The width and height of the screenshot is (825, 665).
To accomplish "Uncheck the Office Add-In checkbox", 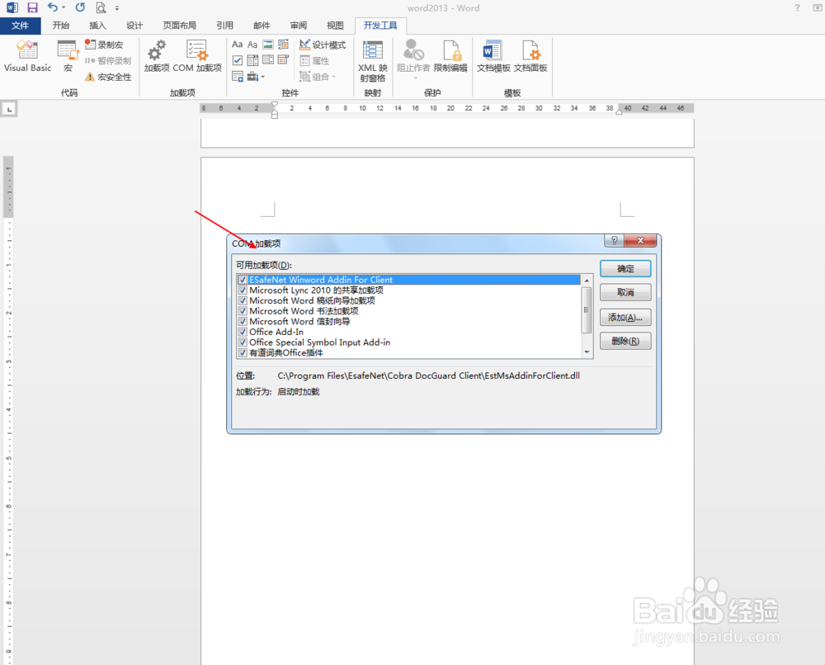I will [243, 332].
